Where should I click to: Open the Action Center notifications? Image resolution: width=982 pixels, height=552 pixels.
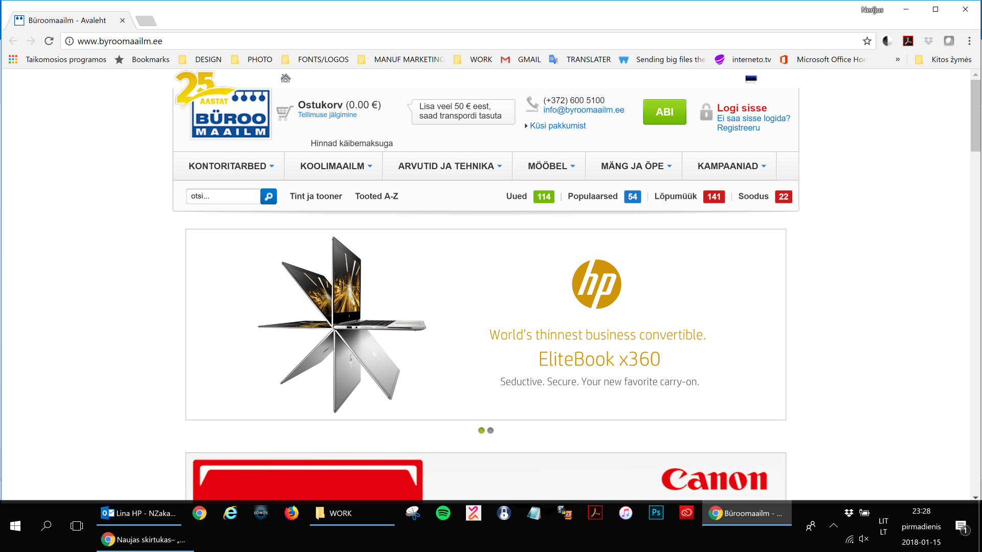tap(962, 526)
